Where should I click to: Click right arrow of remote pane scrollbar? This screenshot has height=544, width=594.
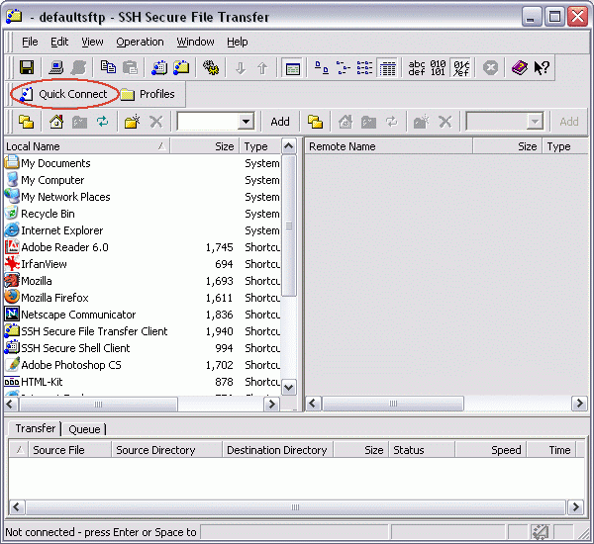pos(579,404)
